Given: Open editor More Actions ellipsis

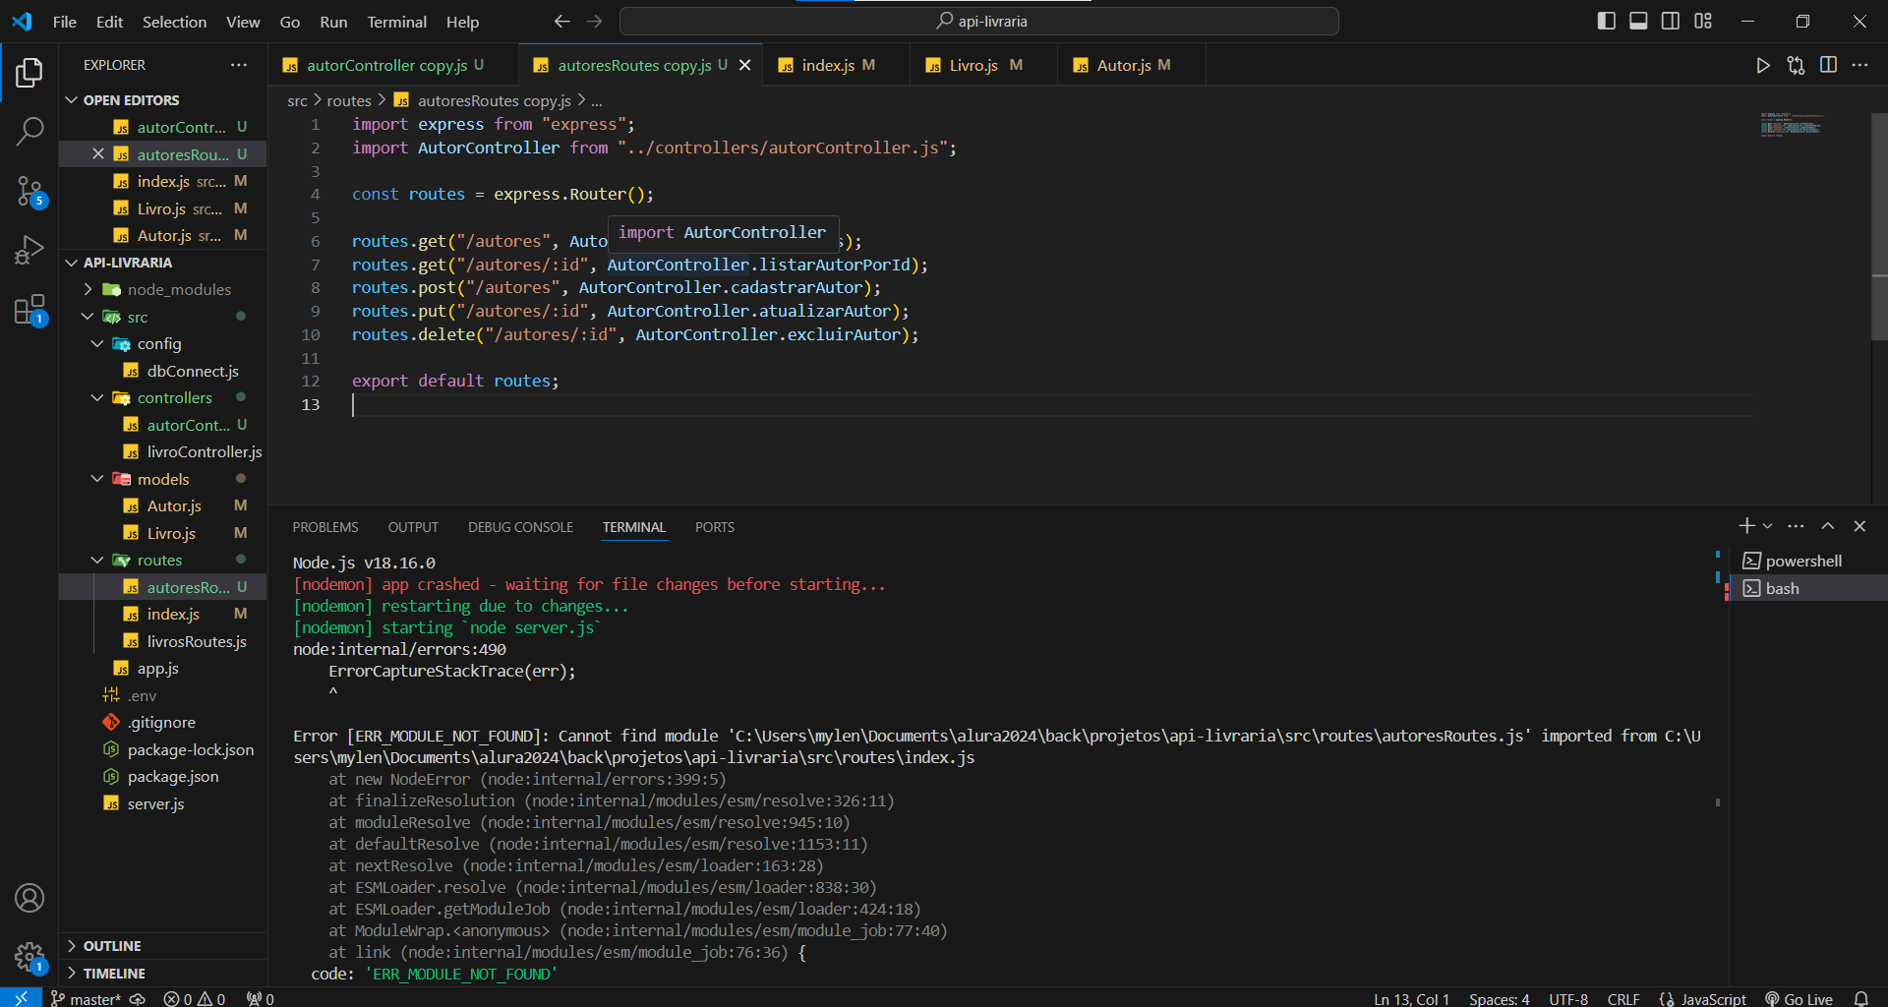Looking at the screenshot, I should tap(1859, 65).
